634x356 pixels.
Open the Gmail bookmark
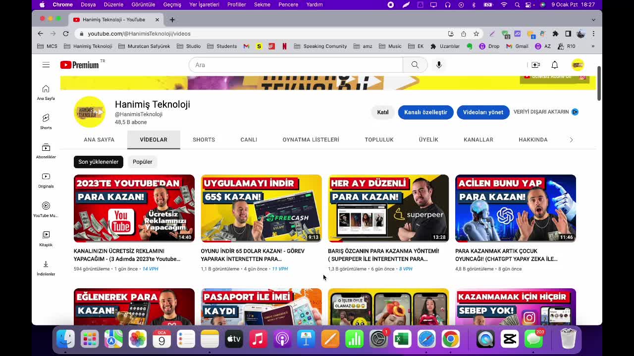tap(517, 46)
